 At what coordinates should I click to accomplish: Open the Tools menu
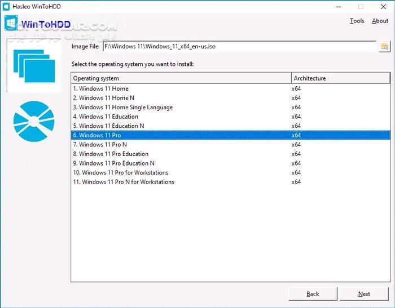tap(357, 21)
